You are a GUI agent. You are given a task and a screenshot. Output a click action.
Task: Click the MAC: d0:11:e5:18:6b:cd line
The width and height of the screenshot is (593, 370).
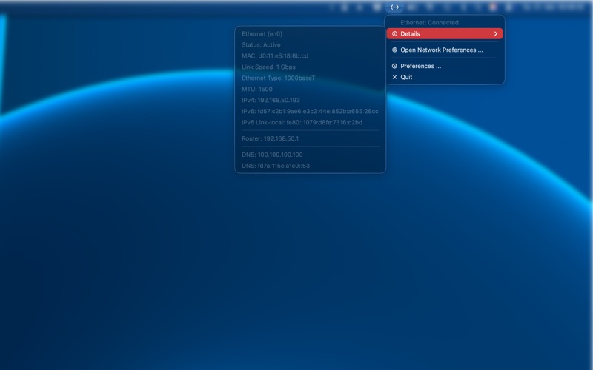coord(275,55)
